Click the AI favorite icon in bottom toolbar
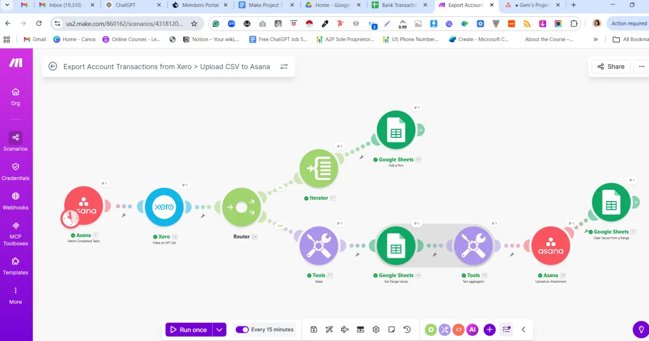This screenshot has width=649, height=341. [x=473, y=329]
